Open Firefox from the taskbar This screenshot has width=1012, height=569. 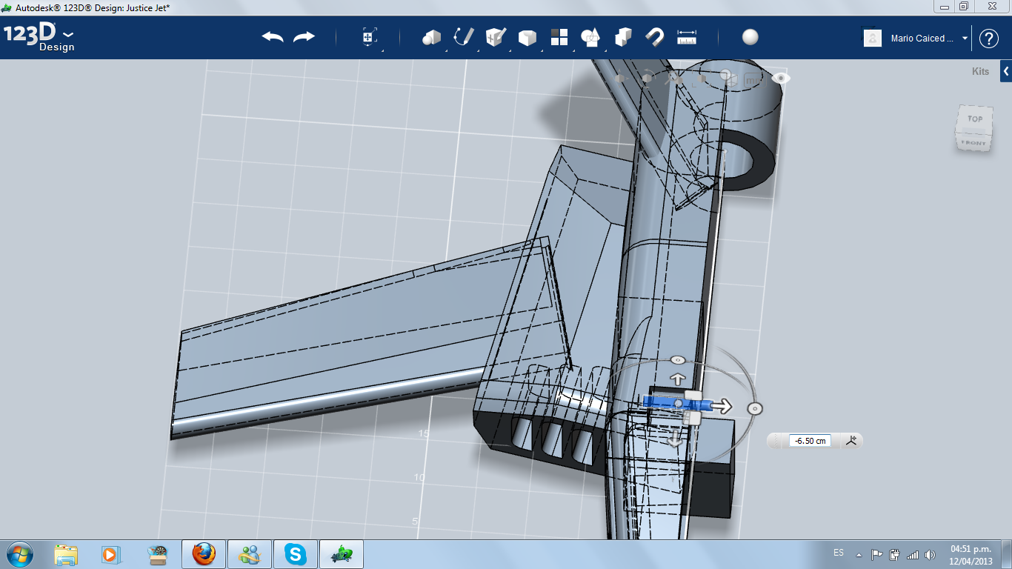point(204,554)
